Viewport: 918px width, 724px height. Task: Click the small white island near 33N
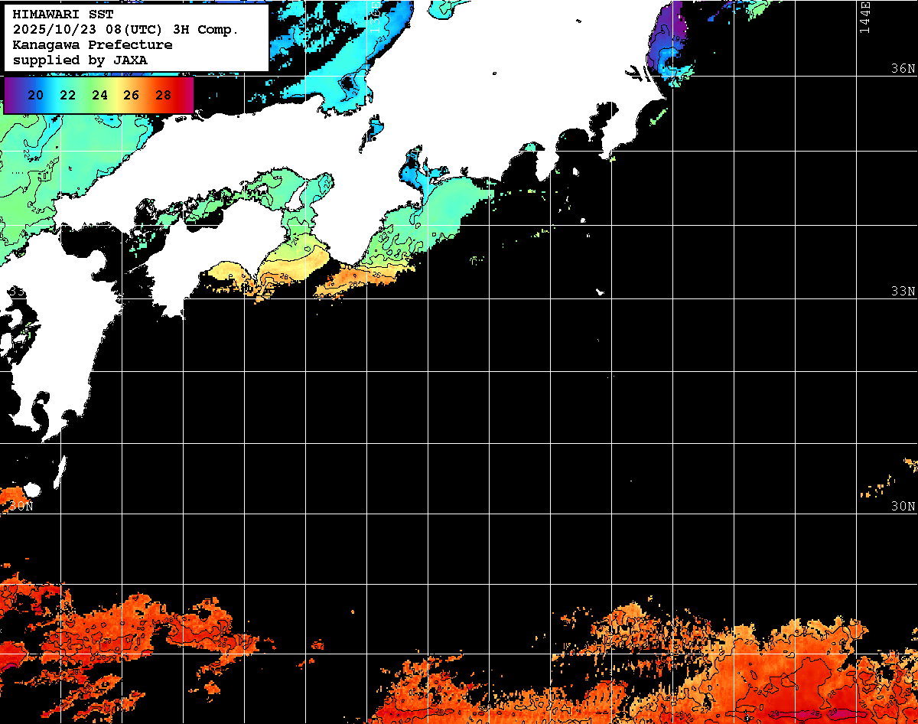coord(600,292)
